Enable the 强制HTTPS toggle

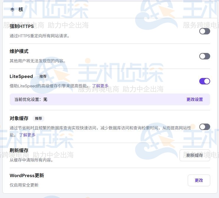(205, 31)
